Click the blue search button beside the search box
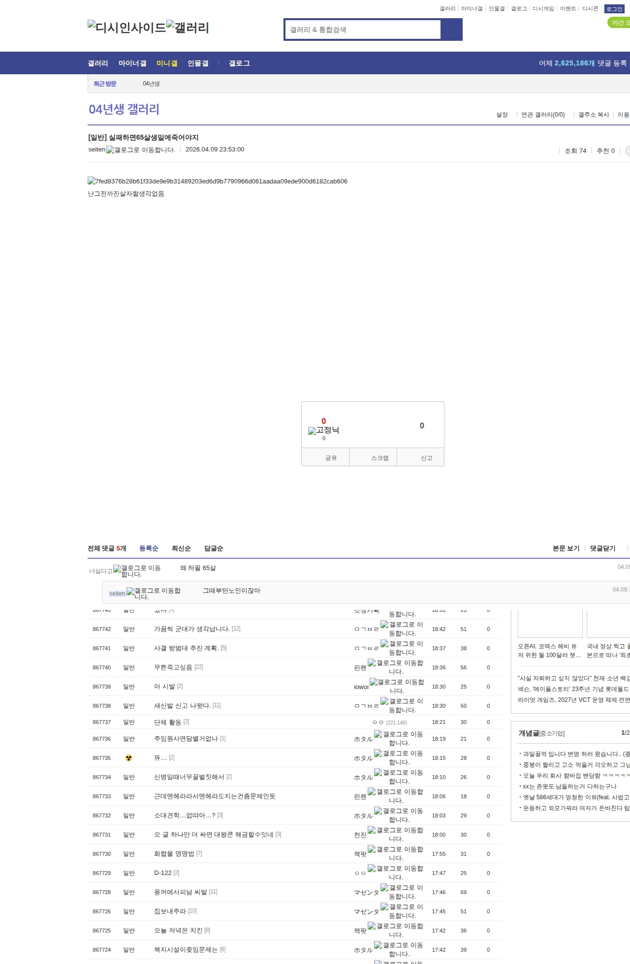The height and width of the screenshot is (964, 630). coord(451,30)
